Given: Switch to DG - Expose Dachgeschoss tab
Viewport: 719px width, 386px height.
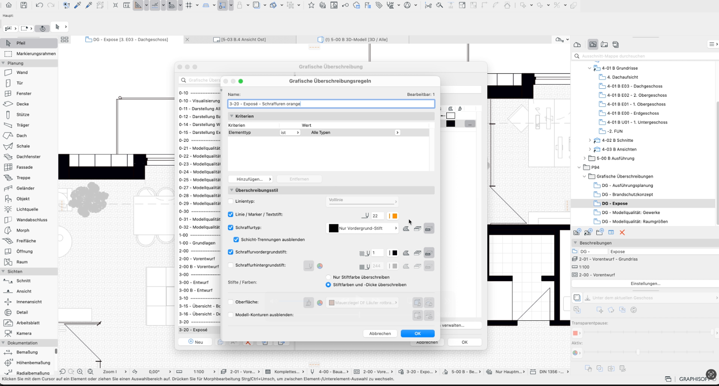Looking at the screenshot, I should pos(127,39).
